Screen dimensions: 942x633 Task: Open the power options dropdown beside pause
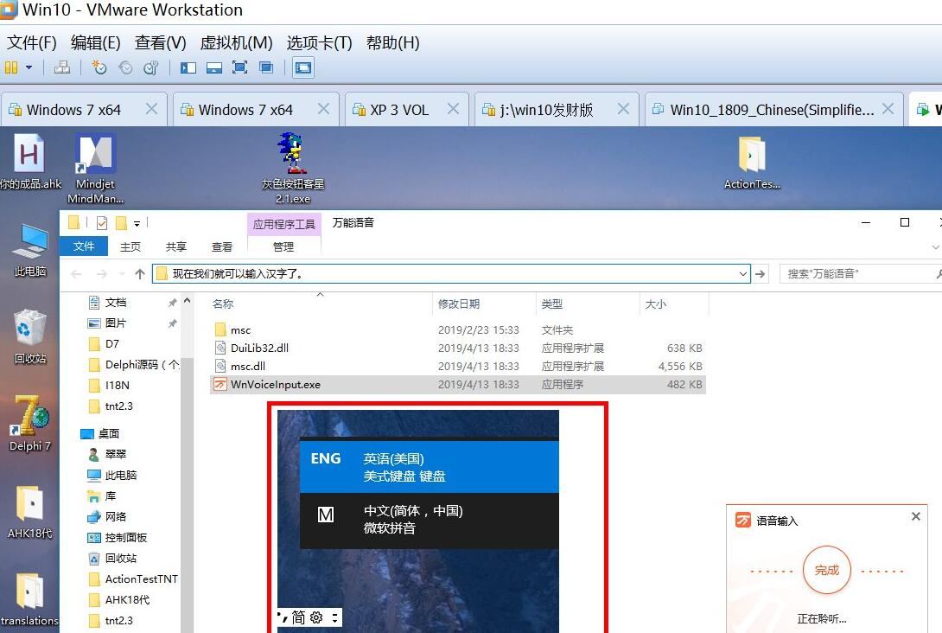[x=29, y=67]
